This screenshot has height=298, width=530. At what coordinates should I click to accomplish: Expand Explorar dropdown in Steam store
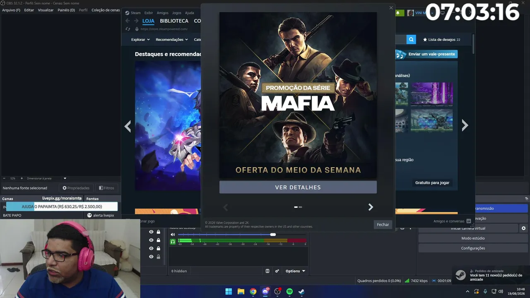pos(140,40)
